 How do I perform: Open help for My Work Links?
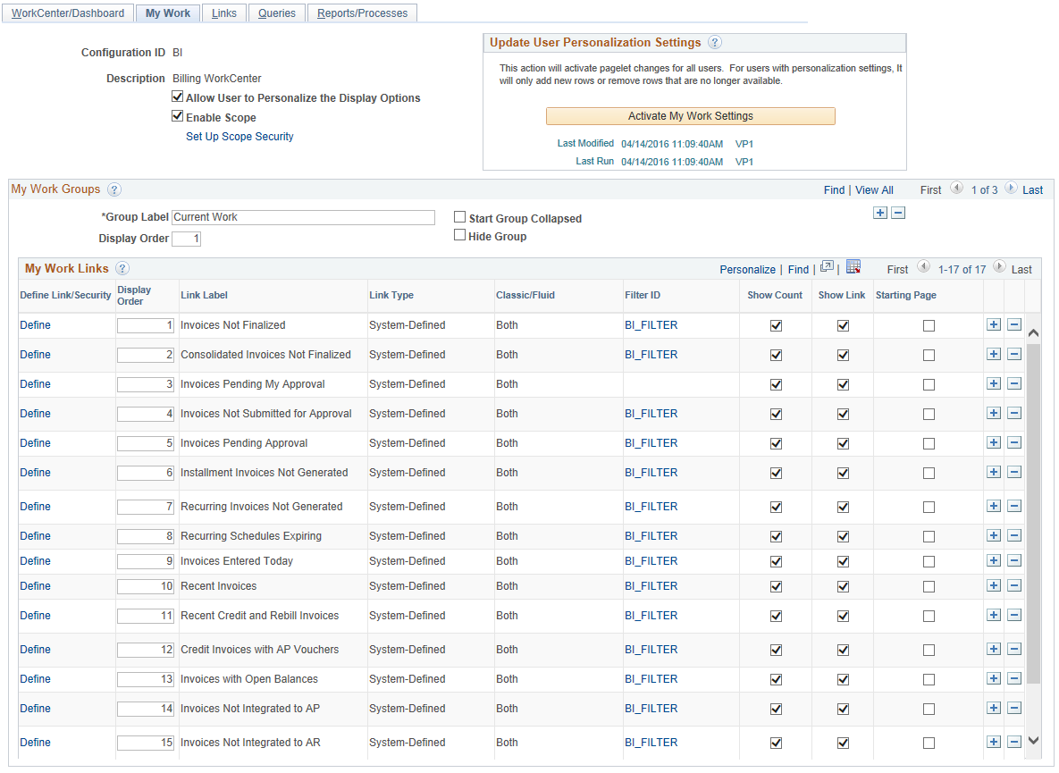(122, 268)
